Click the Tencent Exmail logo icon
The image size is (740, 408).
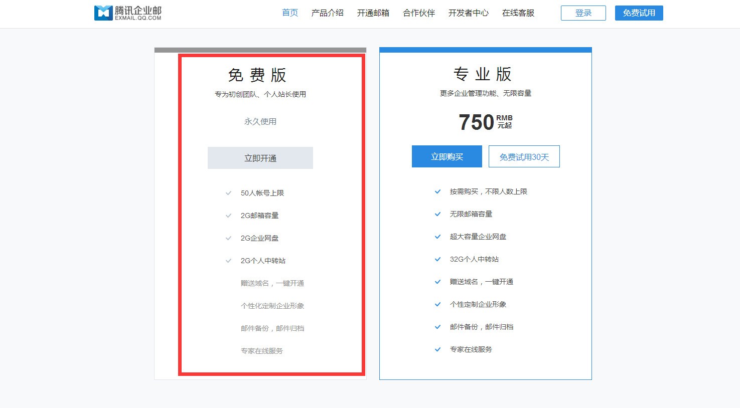(102, 13)
